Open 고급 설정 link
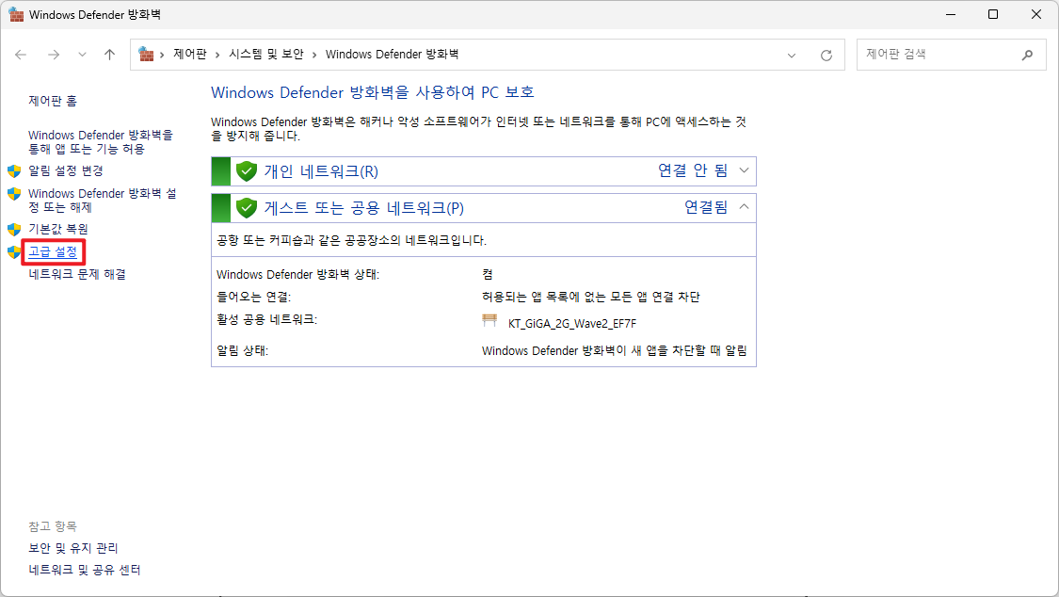Viewport: 1059px width, 597px height. click(53, 251)
